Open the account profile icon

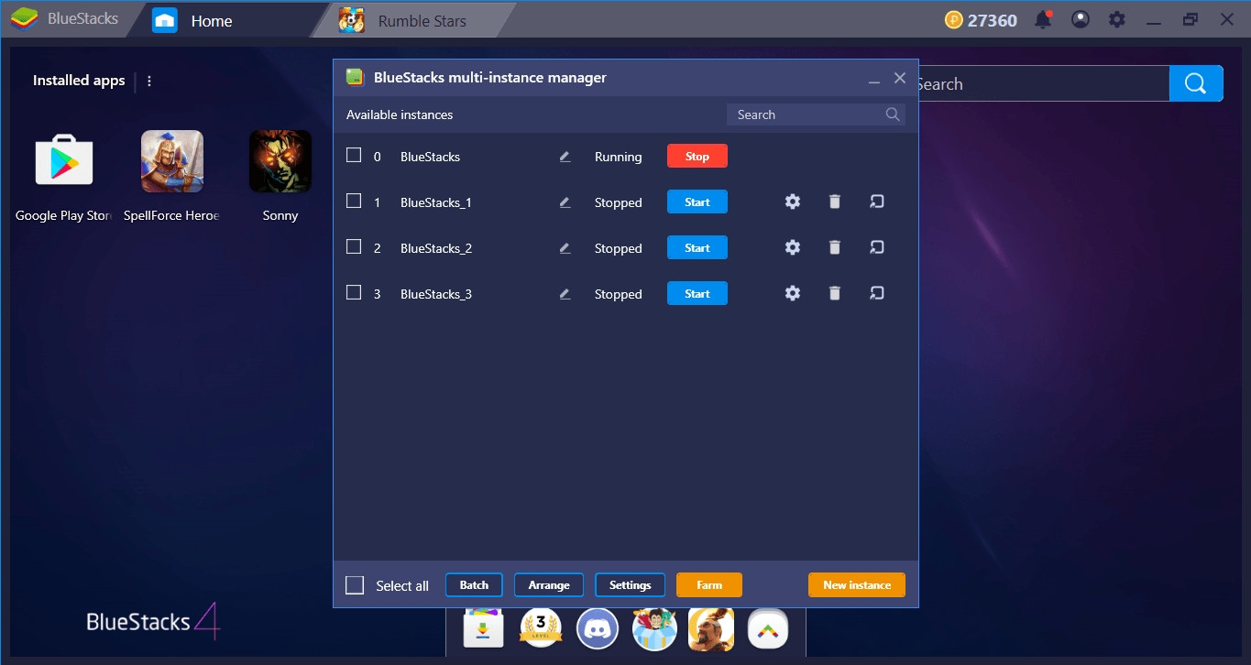1081,19
